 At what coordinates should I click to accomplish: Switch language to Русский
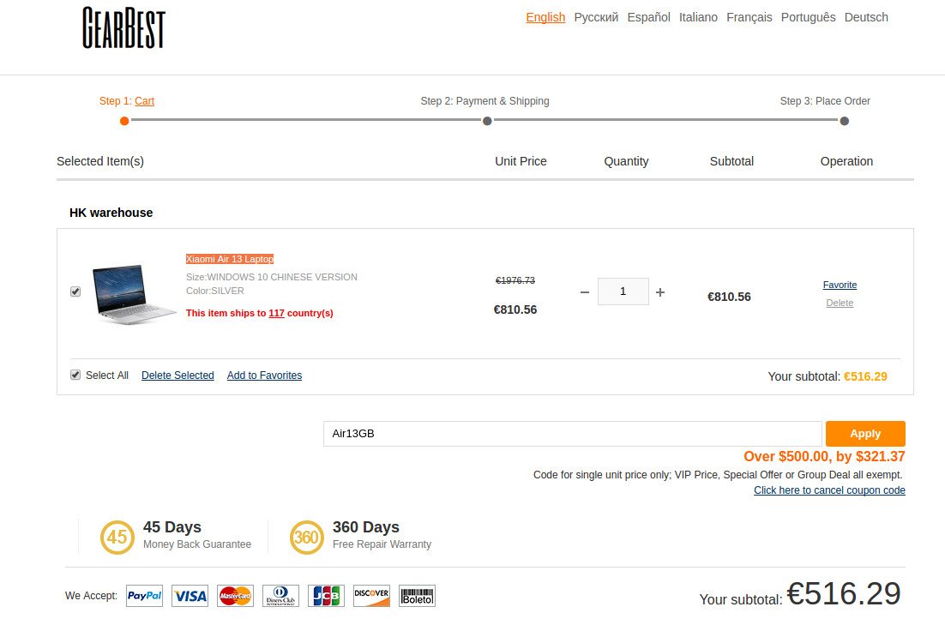596,17
